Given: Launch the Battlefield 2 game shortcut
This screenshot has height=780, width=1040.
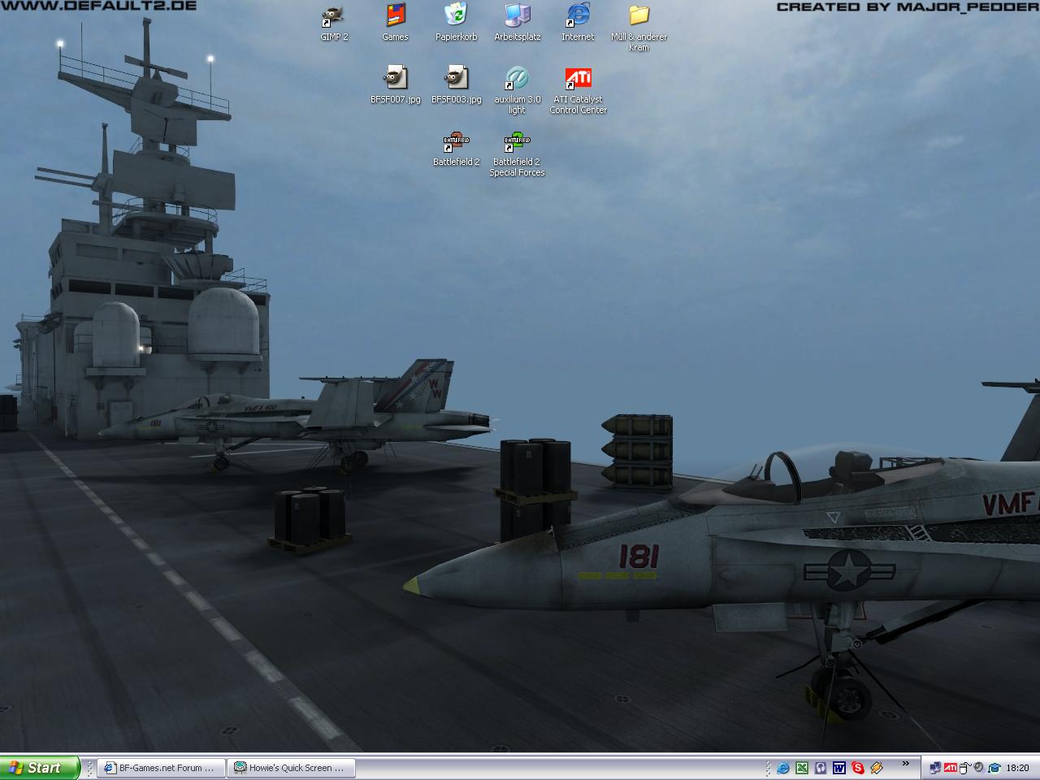Looking at the screenshot, I should point(456,142).
